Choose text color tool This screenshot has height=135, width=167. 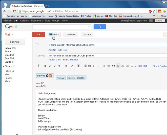72,66
